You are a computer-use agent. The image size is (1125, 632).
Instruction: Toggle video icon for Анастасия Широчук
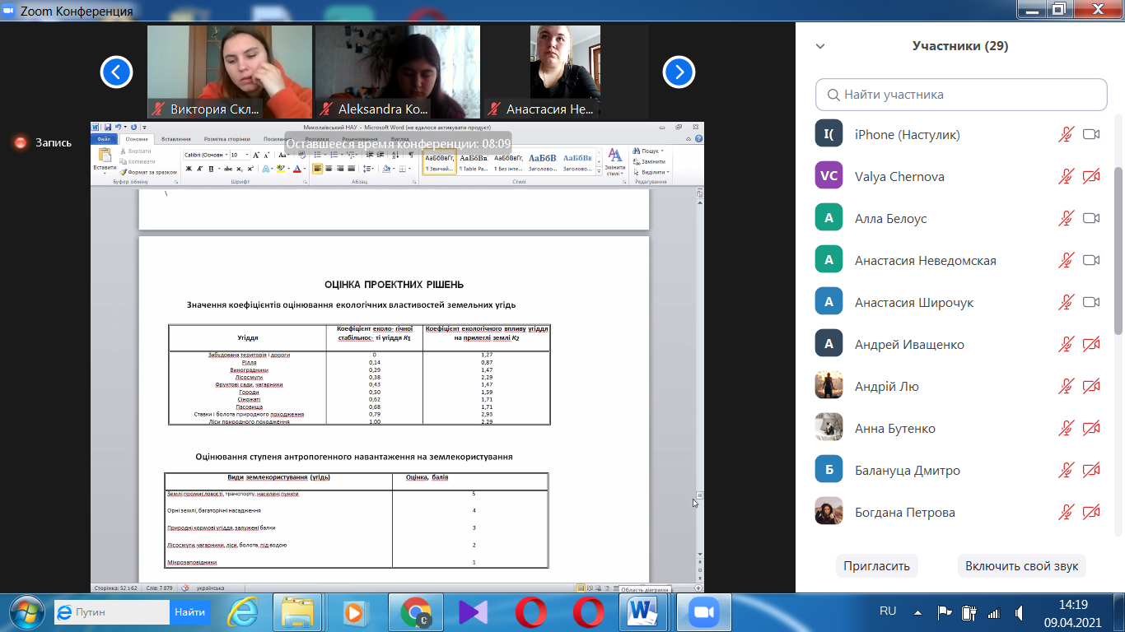pos(1091,302)
